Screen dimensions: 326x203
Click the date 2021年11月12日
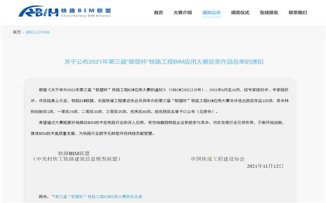(x=265, y=166)
